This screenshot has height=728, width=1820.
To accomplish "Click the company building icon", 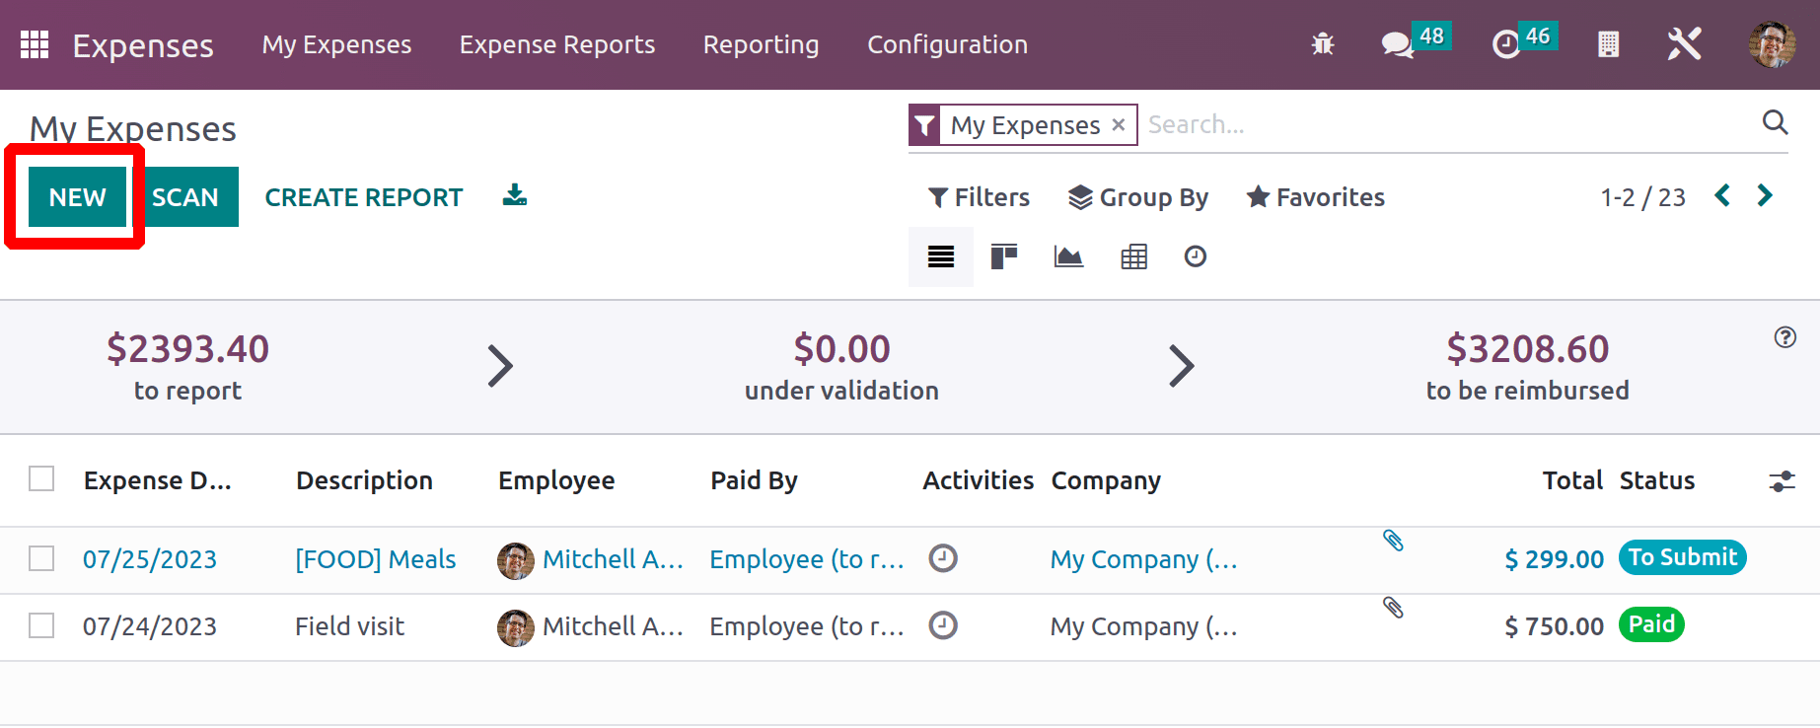I will click(x=1608, y=44).
